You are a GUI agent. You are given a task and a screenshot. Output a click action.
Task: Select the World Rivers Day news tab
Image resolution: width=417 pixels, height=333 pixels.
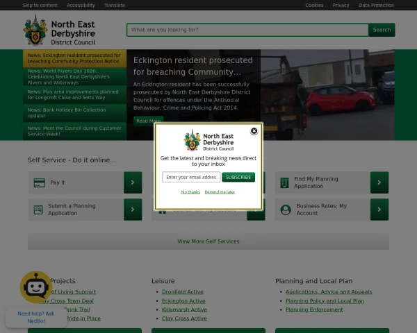75,76
